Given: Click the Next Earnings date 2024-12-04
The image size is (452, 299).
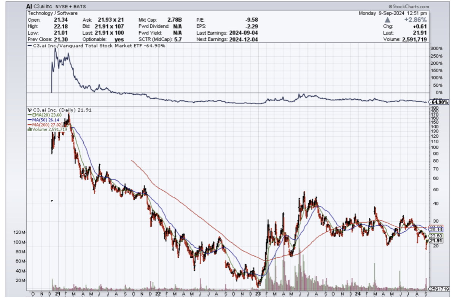Looking at the screenshot, I should [243, 39].
